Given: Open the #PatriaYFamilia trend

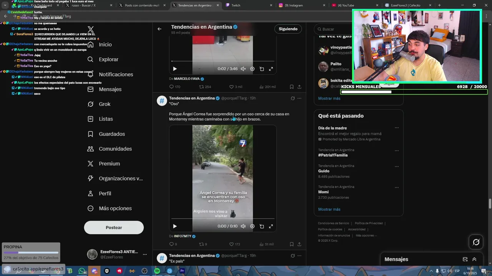Looking at the screenshot, I should point(333,155).
